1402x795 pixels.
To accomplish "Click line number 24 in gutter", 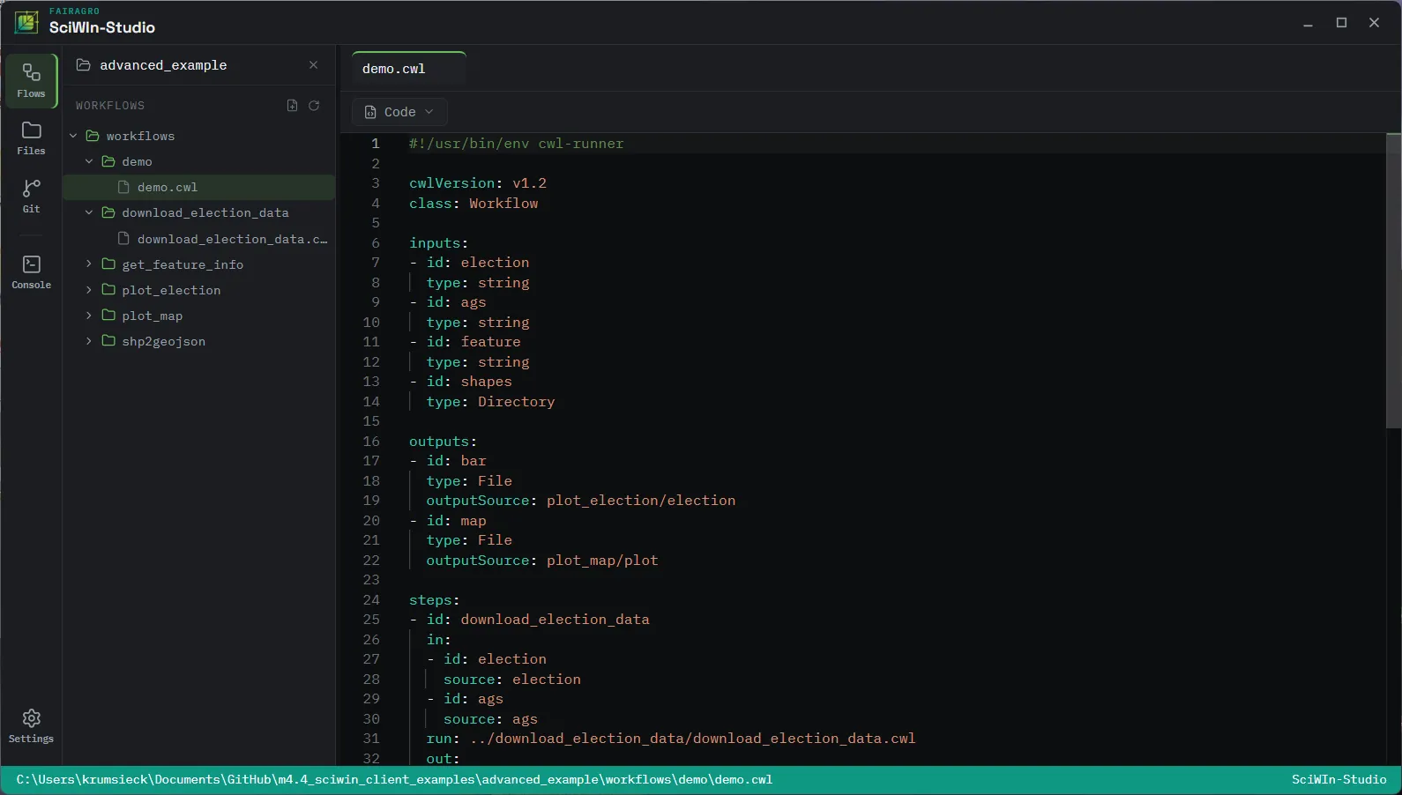I will pyautogui.click(x=371, y=600).
